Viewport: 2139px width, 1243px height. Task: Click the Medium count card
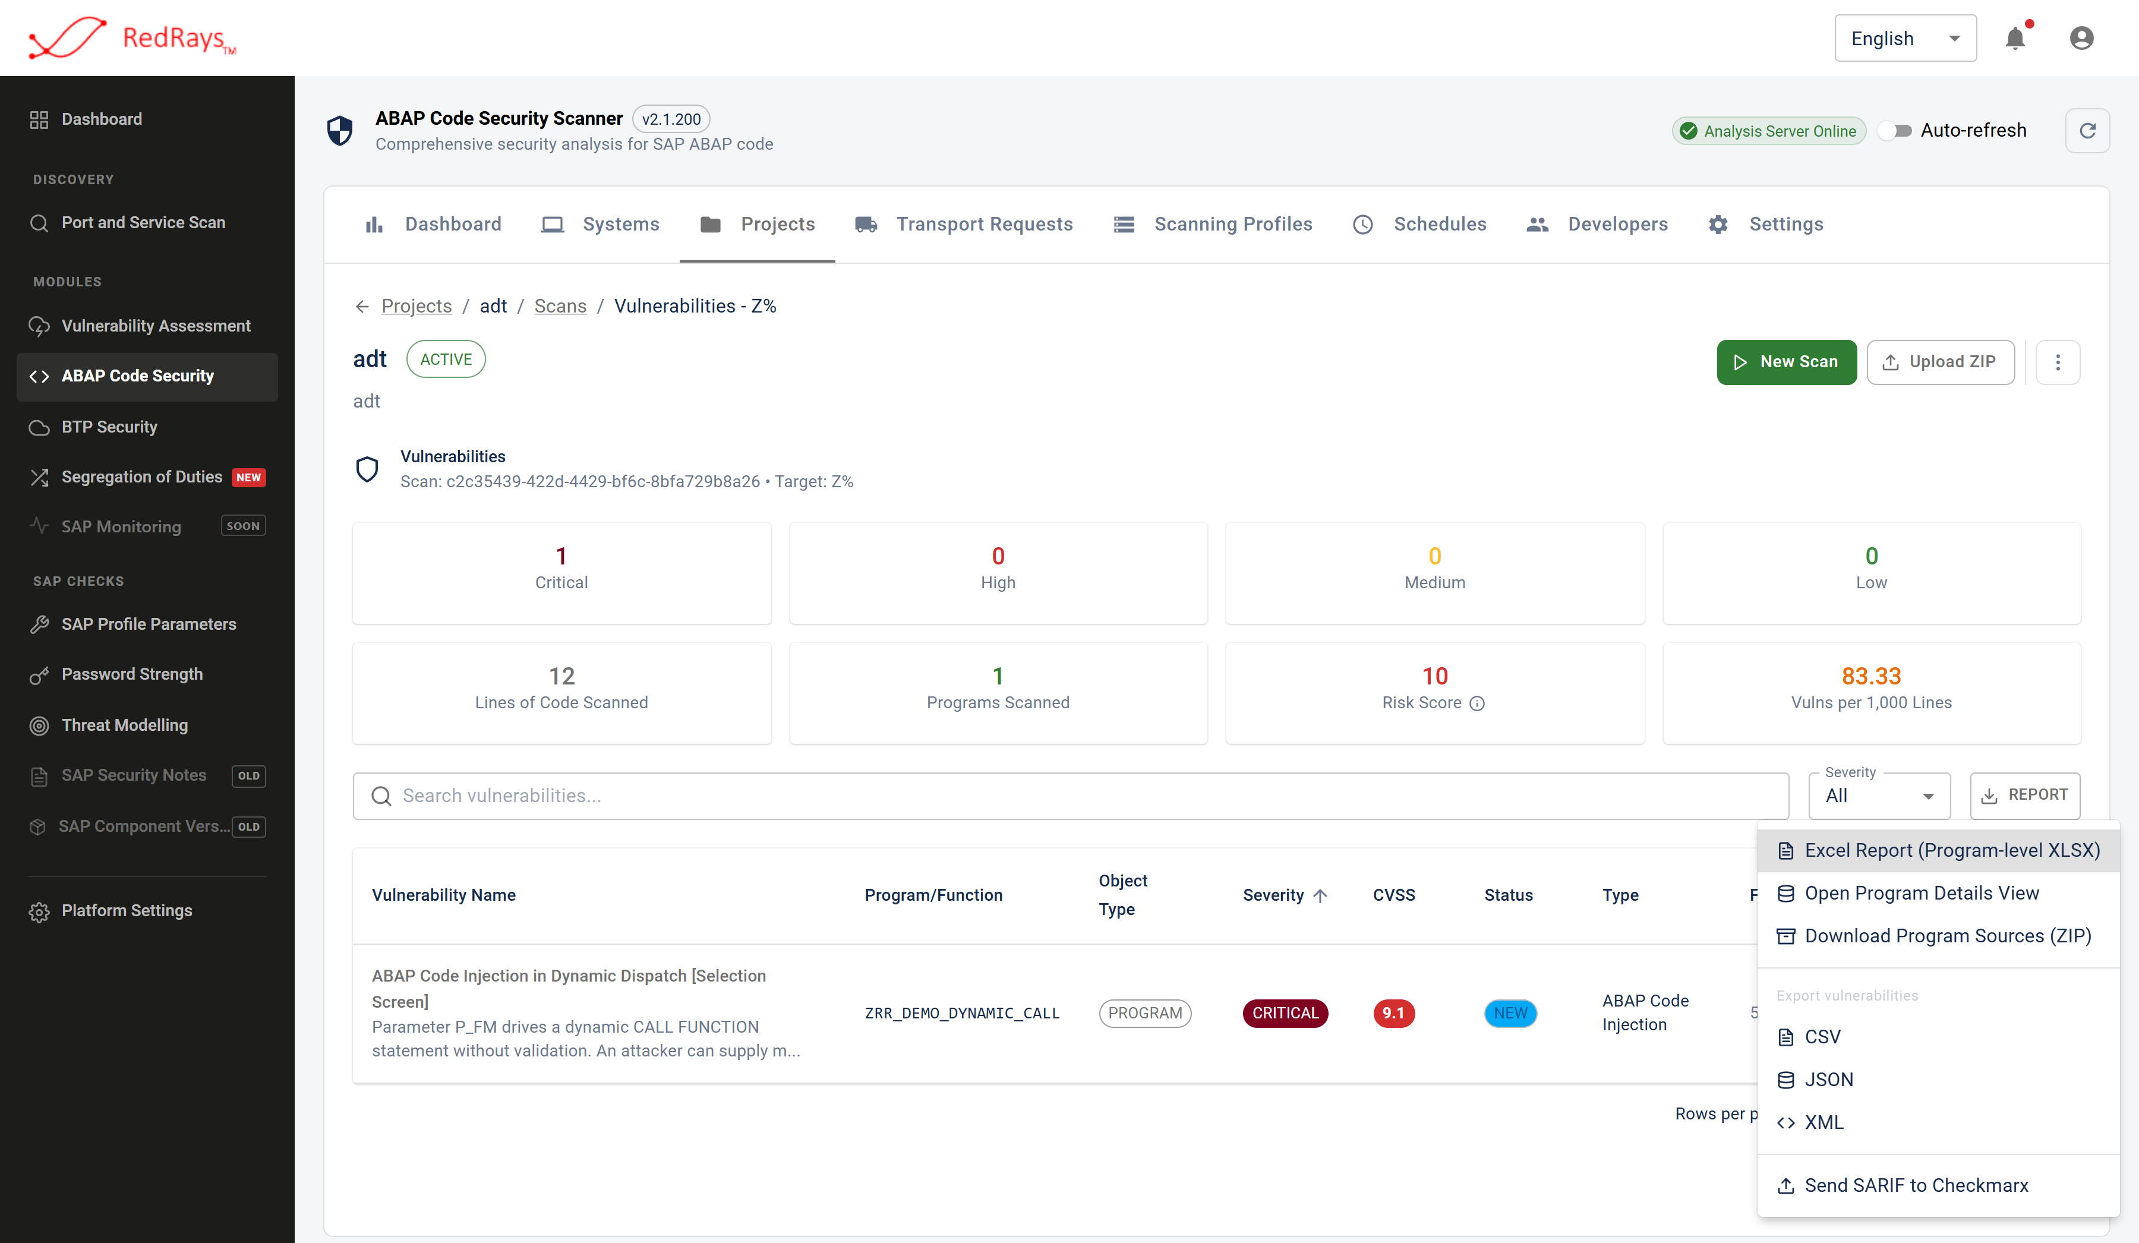tap(1434, 573)
